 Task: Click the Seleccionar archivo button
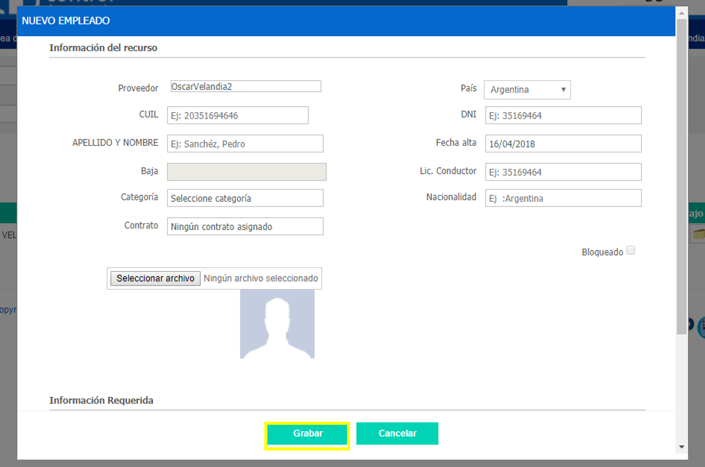pos(155,278)
